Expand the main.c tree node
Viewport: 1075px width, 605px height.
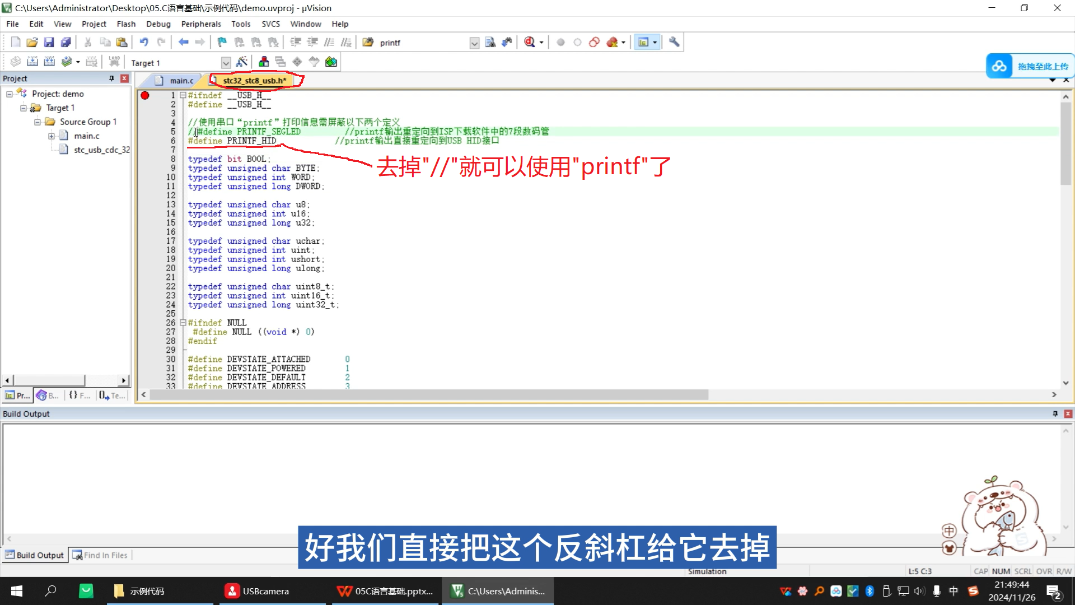coord(52,136)
